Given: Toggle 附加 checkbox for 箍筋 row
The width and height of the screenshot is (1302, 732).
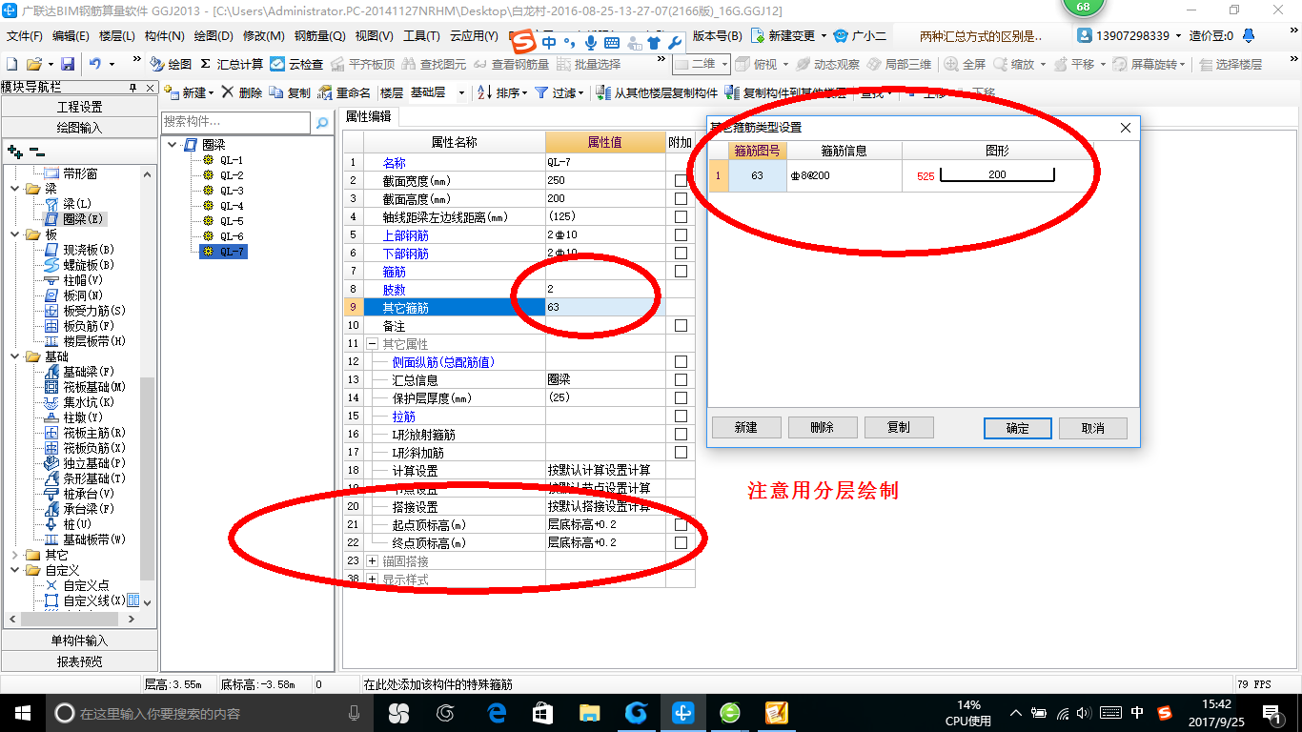Looking at the screenshot, I should point(681,271).
